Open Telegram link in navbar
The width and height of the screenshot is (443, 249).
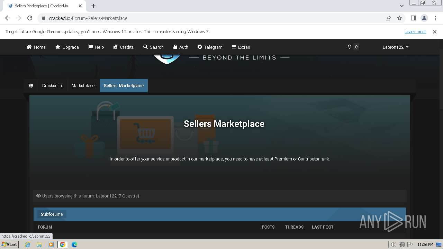click(210, 47)
